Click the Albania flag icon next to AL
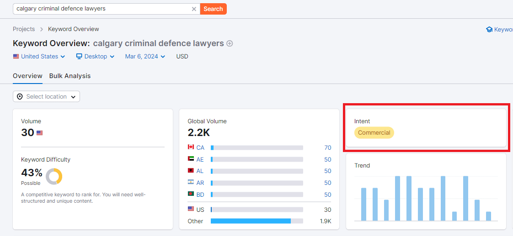The image size is (513, 236). pos(191,171)
